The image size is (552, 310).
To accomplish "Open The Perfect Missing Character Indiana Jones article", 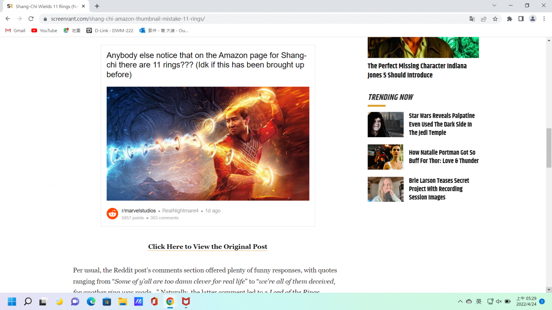I will [x=417, y=70].
